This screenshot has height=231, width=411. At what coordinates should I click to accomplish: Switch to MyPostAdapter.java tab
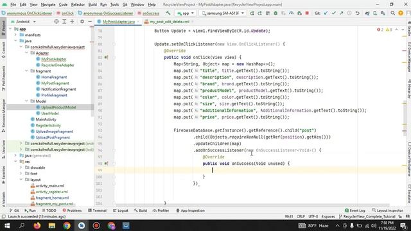point(118,22)
